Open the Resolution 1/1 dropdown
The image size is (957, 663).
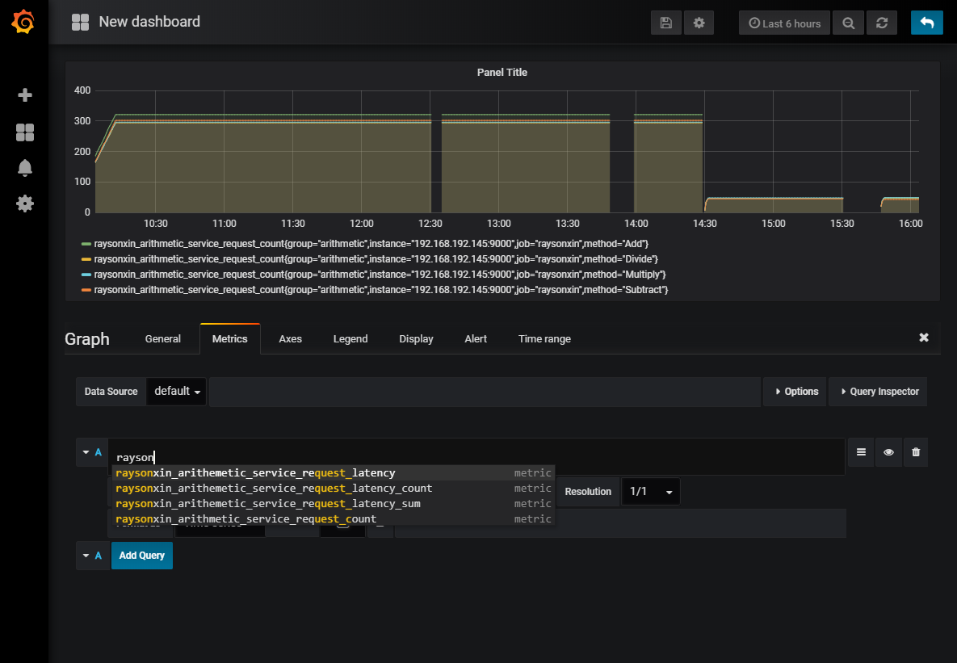click(650, 492)
